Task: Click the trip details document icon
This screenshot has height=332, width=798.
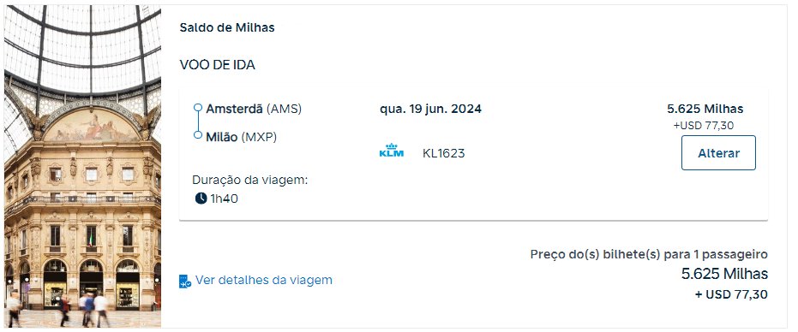Action: click(x=185, y=282)
